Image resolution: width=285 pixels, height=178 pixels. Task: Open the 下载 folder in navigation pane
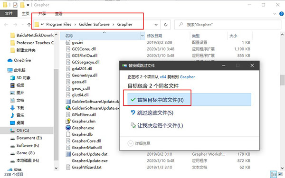[17, 108]
